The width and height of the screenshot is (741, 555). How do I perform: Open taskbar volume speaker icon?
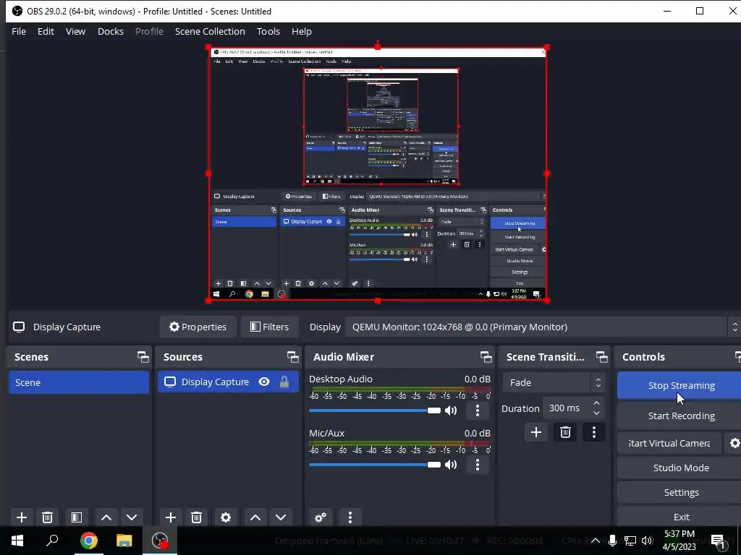tap(647, 541)
